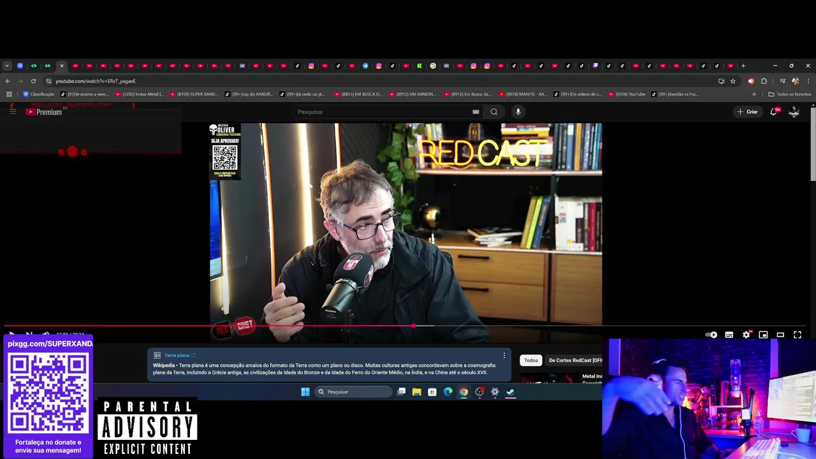Click the URL youtube.com/watch address bar
Image resolution: width=816 pixels, height=459 pixels.
click(x=96, y=81)
